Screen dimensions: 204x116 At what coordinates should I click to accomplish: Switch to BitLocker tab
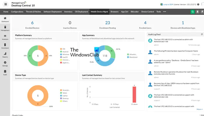tap(135, 12)
